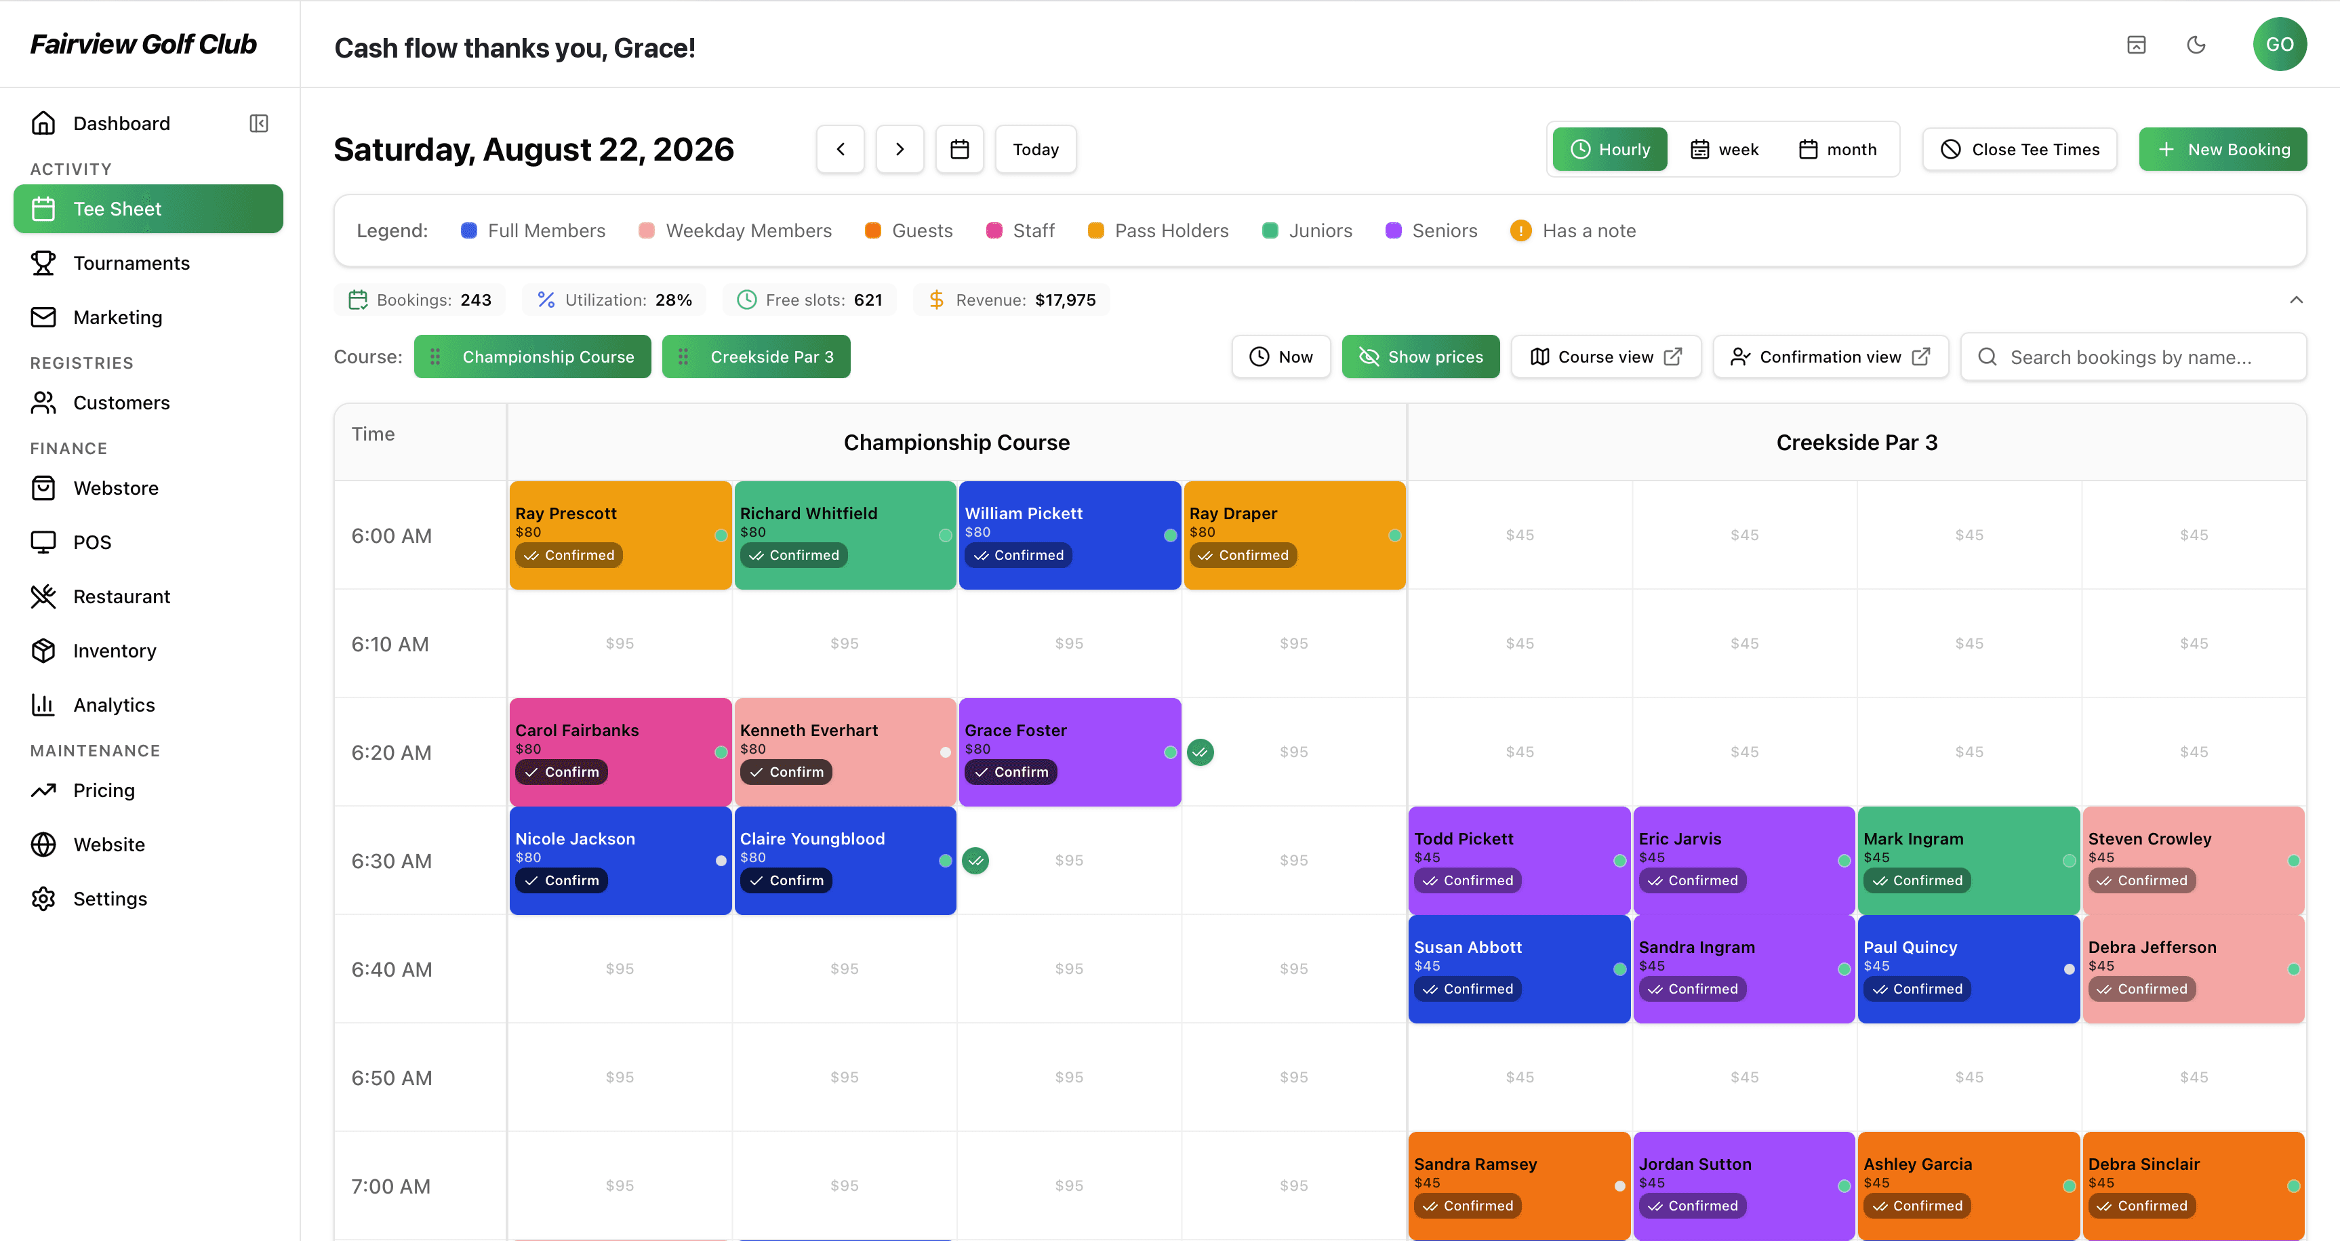This screenshot has width=2340, height=1241.
Task: Click Confirmed badge on Richard Whitfield booking
Action: tap(794, 555)
